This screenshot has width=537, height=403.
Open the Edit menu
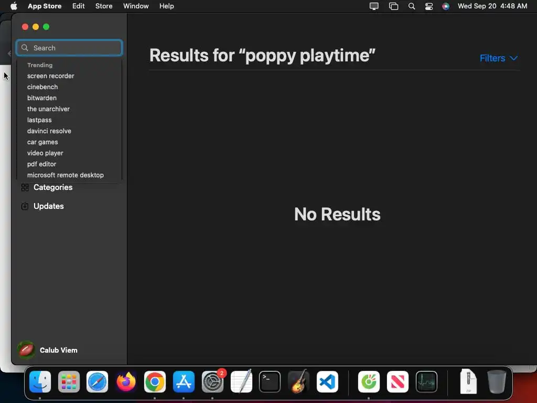79,6
